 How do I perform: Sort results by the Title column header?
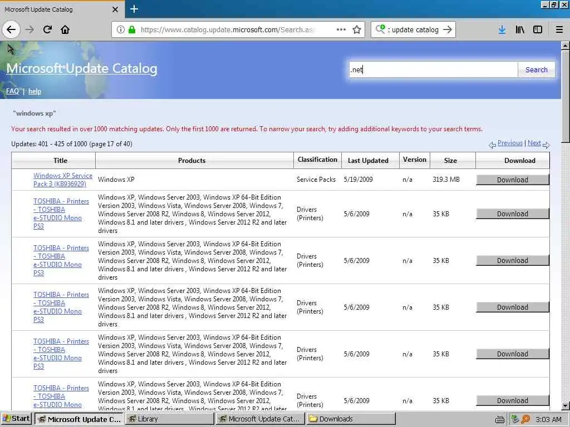[60, 161]
